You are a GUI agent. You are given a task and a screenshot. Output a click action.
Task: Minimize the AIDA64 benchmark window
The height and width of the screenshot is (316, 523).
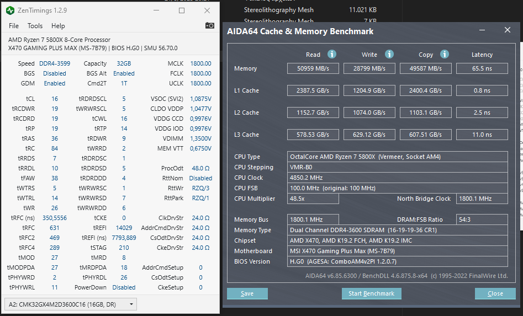482,30
